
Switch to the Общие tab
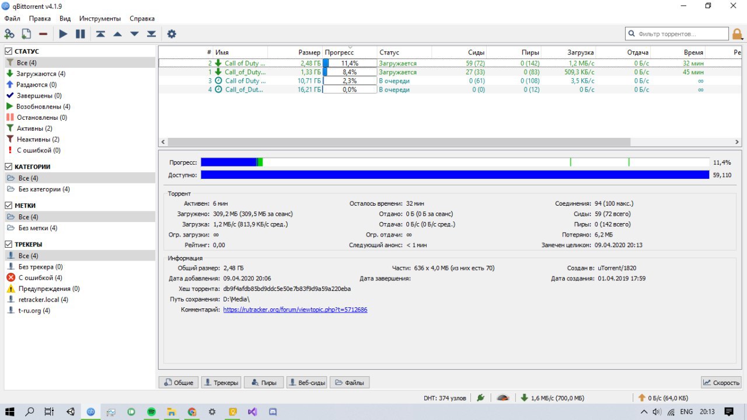[178, 383]
